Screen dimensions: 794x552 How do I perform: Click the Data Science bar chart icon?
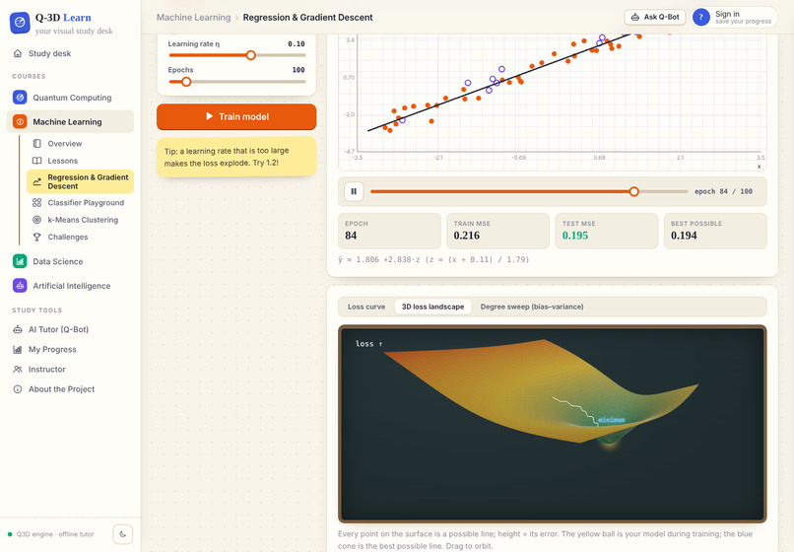pos(20,261)
